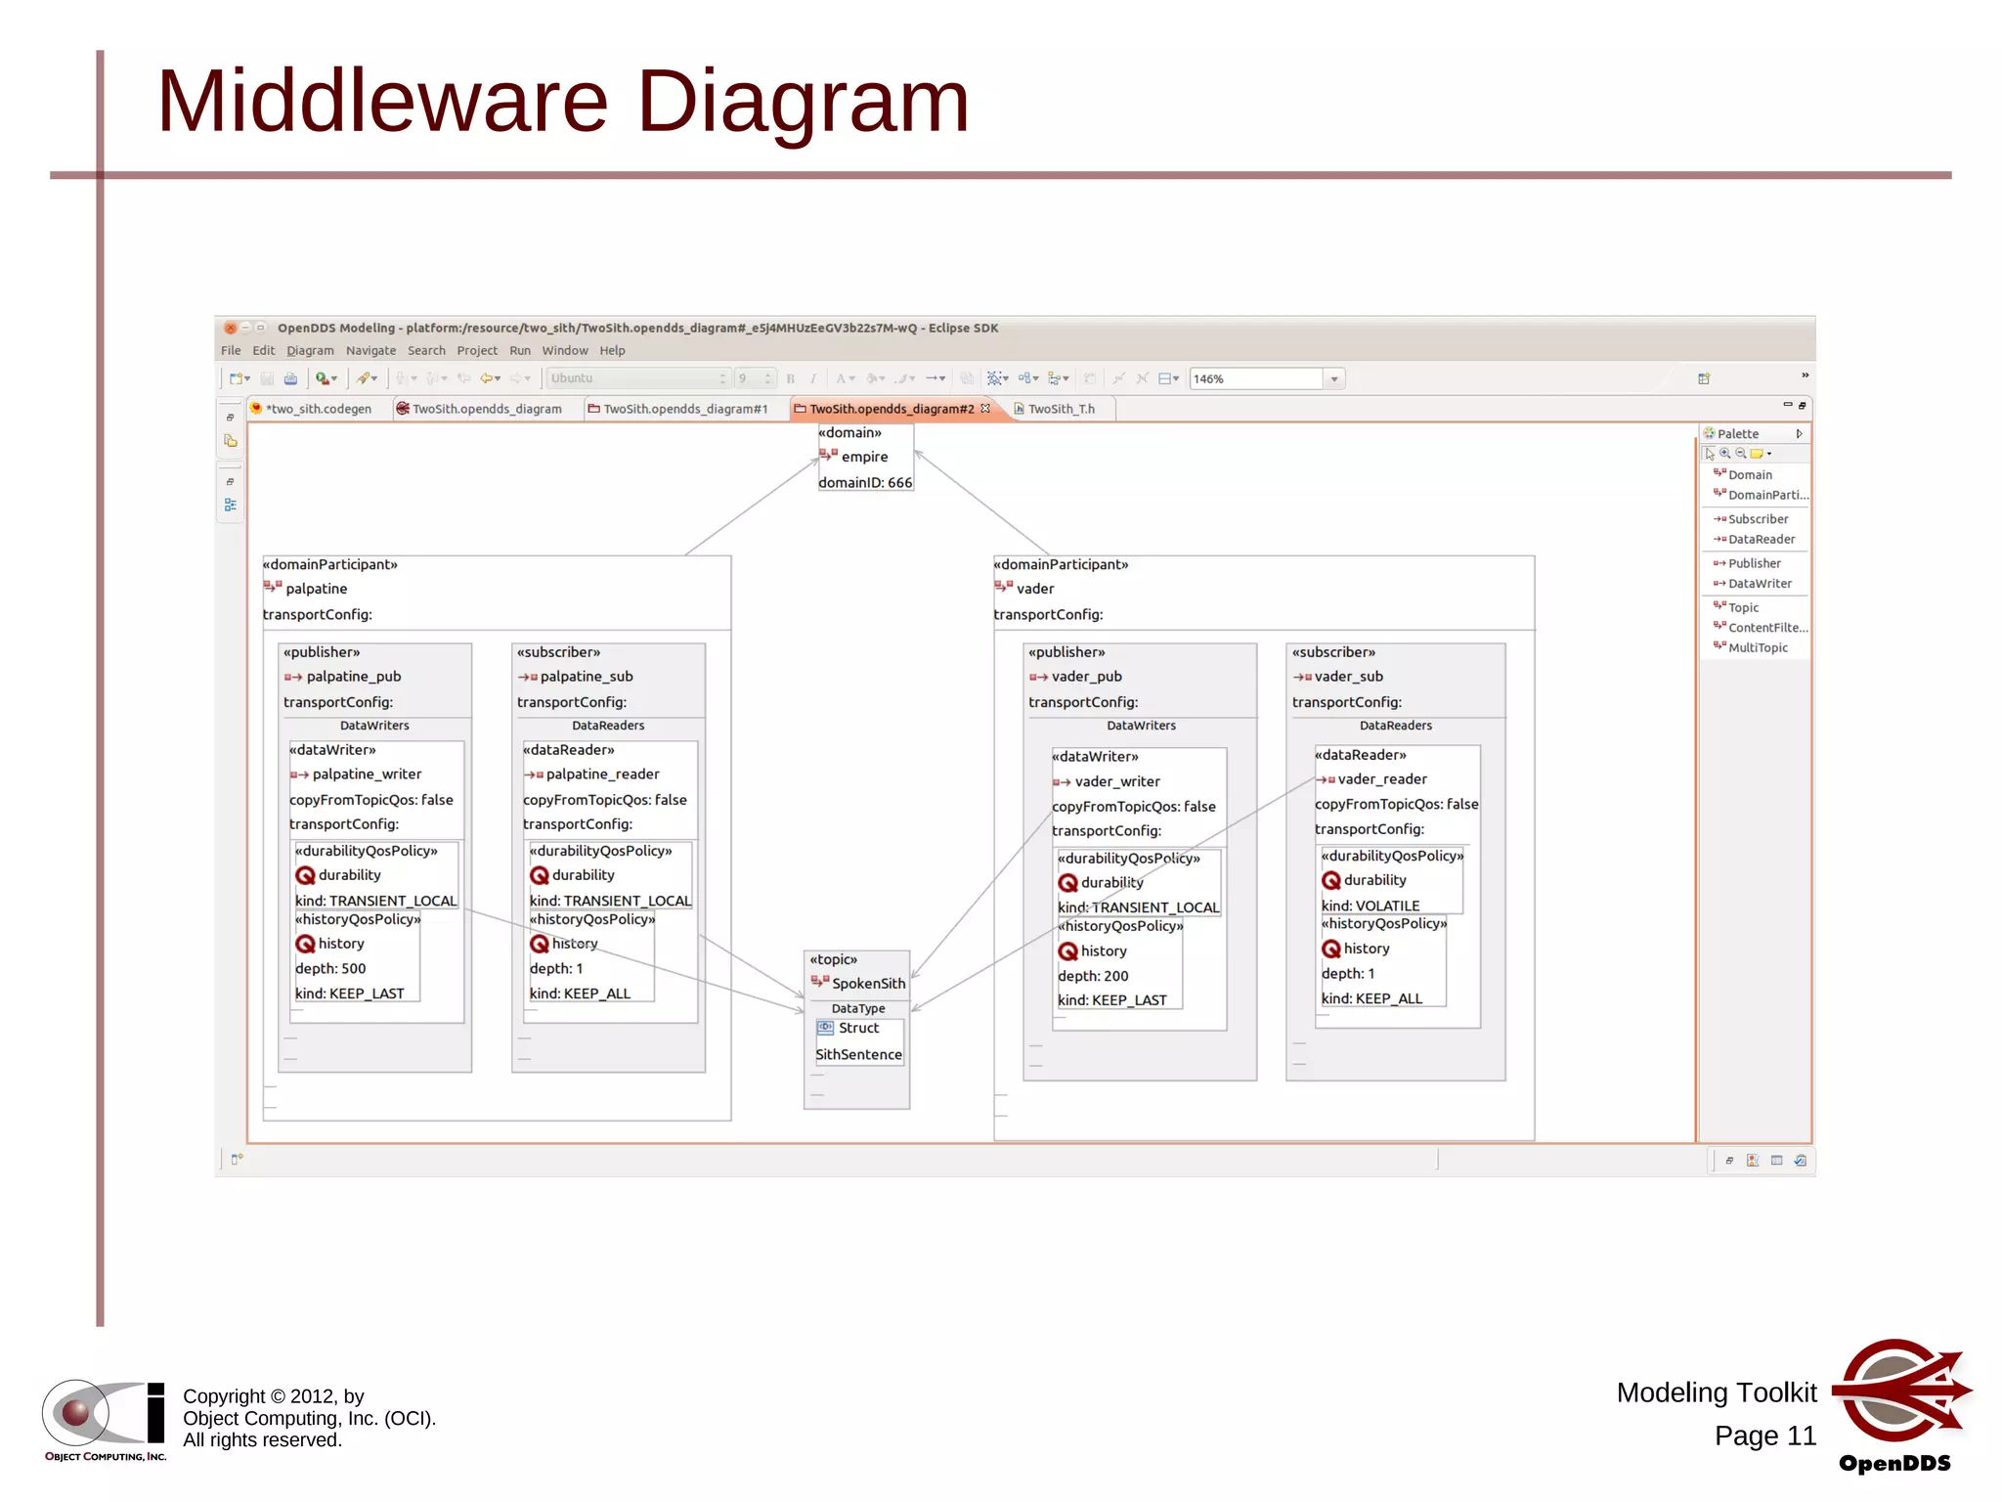2002x1502 pixels.
Task: Pick the DomainParticipant palette tool
Action: pyautogui.click(x=1761, y=495)
